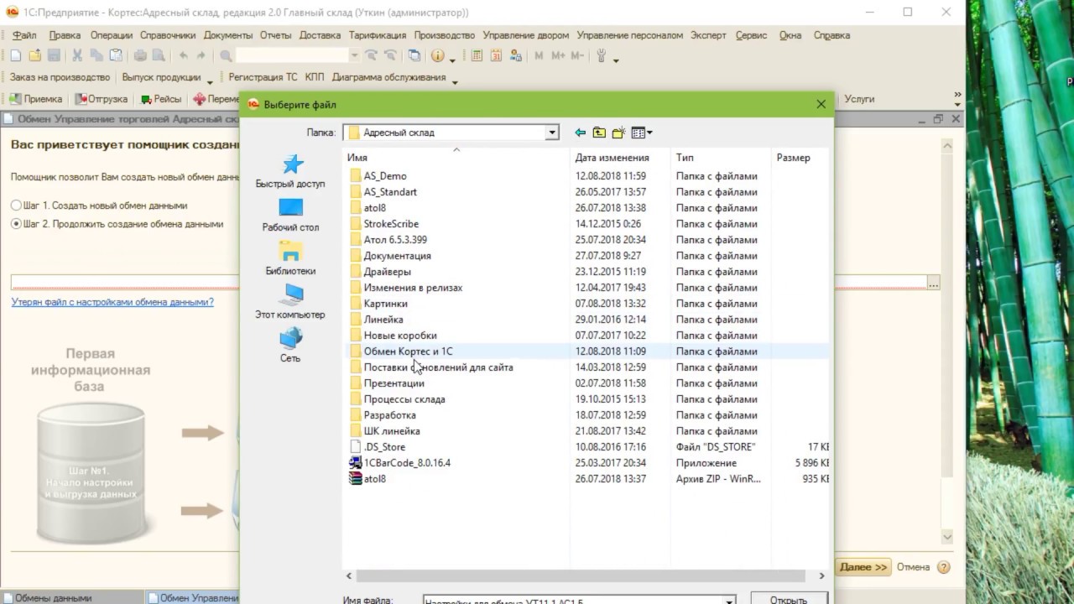
Task: Open Этот компьютер in places sidebar
Action: tap(290, 302)
